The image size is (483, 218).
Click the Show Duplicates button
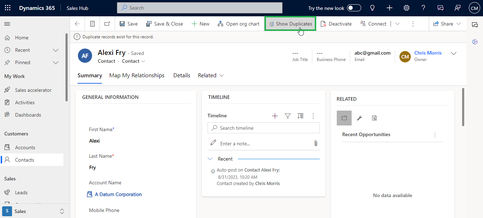pyautogui.click(x=290, y=24)
